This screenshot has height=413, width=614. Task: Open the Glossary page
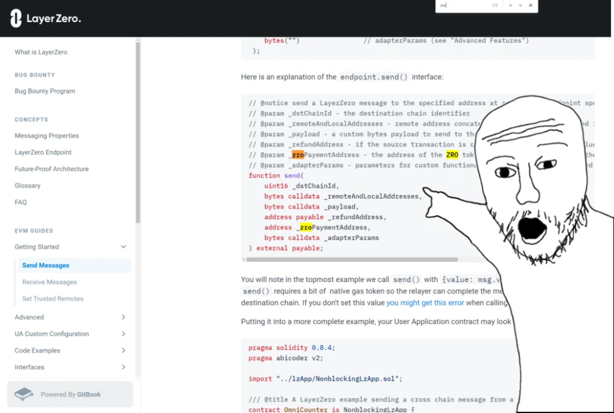(x=28, y=186)
